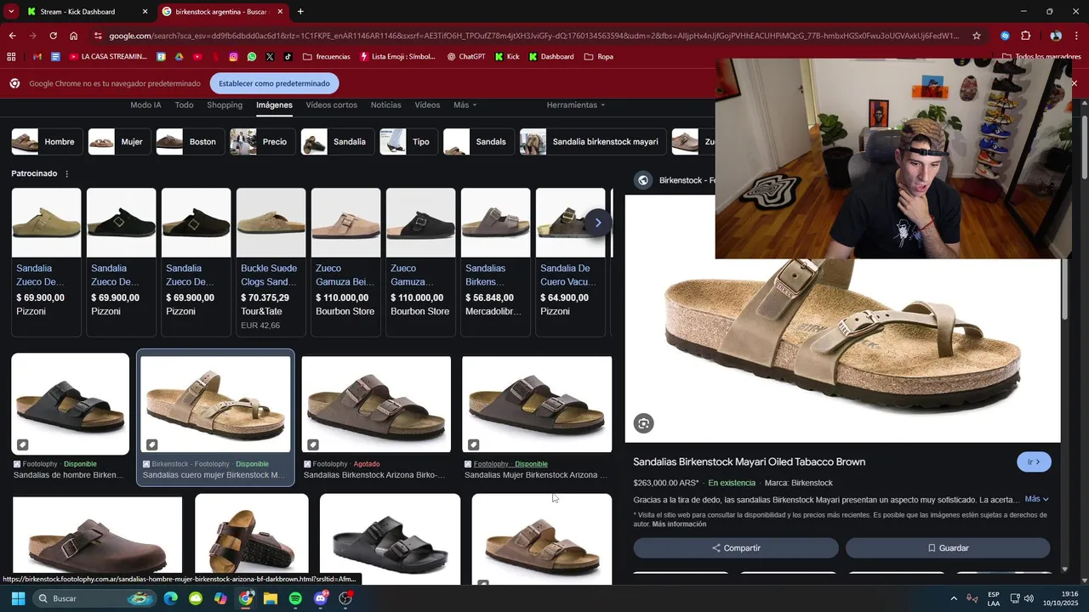Select the Boston filter chip
Image resolution: width=1089 pixels, height=612 pixels.
190,142
